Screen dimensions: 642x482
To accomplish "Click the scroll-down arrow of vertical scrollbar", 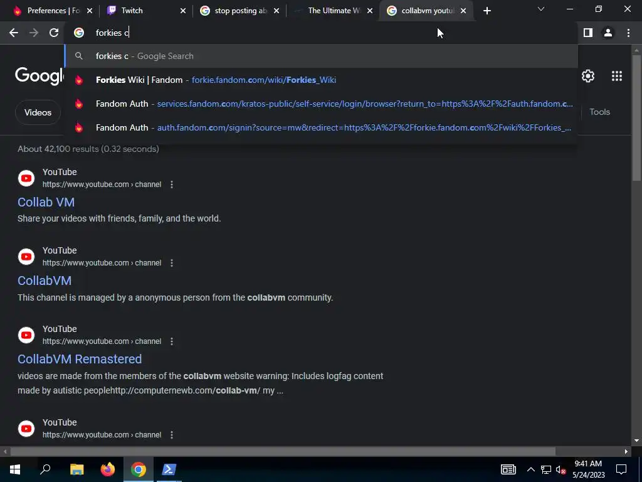I will (636, 441).
